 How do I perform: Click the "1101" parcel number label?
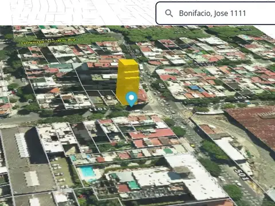point(98,109)
